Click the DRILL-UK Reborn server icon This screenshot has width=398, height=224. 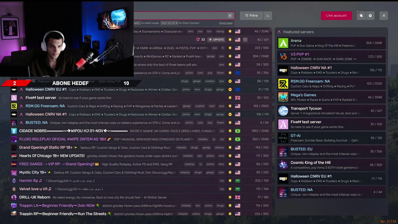coord(14,197)
